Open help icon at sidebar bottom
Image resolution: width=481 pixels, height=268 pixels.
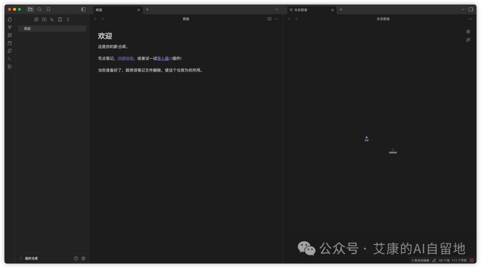point(76,259)
